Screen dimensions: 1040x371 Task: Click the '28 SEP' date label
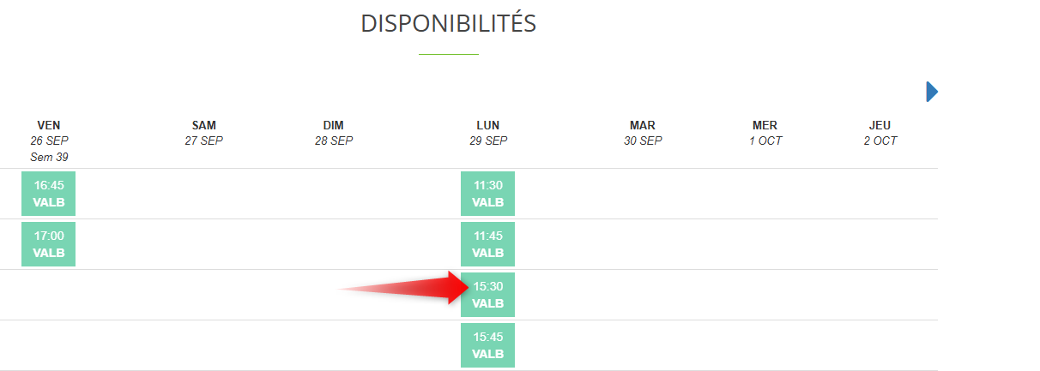pyautogui.click(x=334, y=141)
